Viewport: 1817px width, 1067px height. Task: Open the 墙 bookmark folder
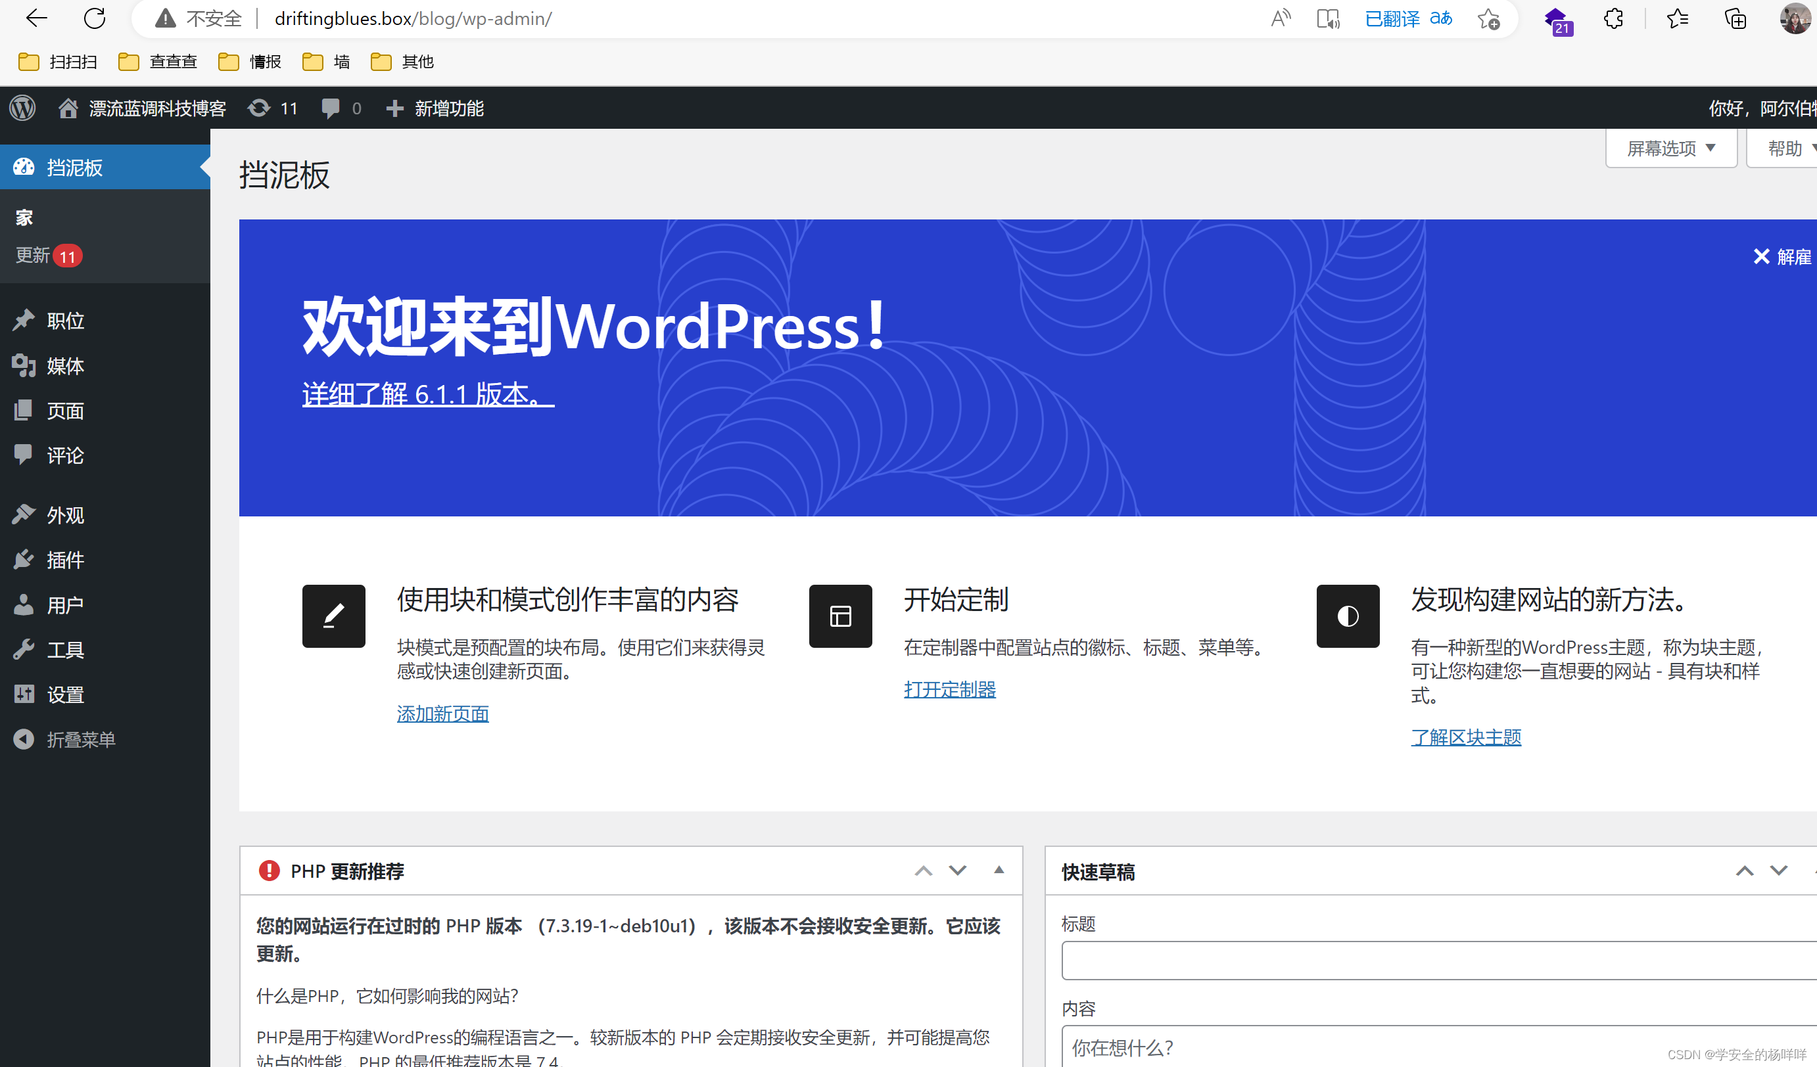pos(327,62)
